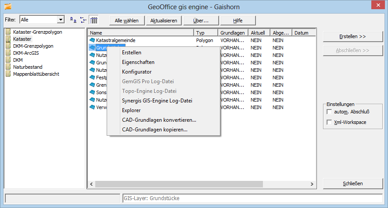Select the details list view icon
The image size is (388, 208).
tap(94, 20)
